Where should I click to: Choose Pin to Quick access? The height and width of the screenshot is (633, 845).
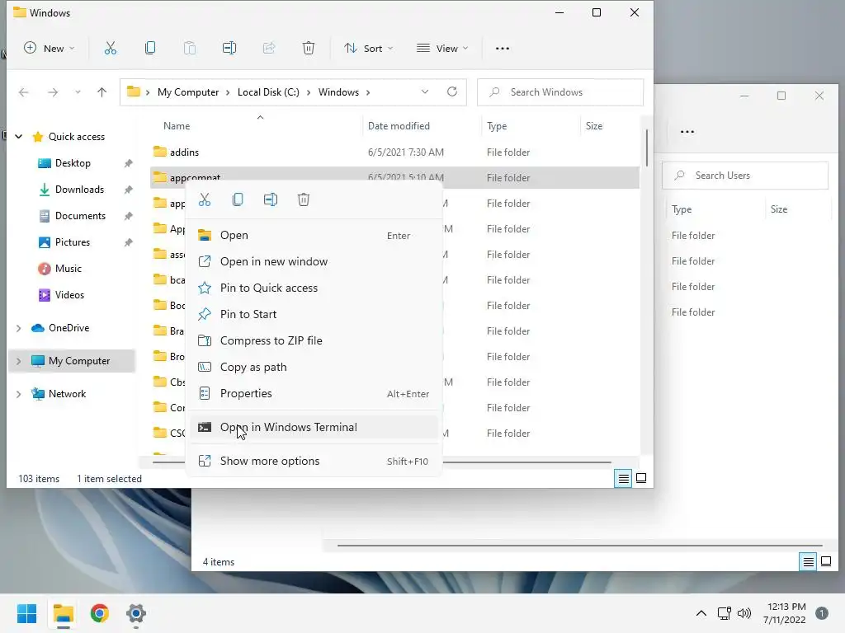click(314, 288)
